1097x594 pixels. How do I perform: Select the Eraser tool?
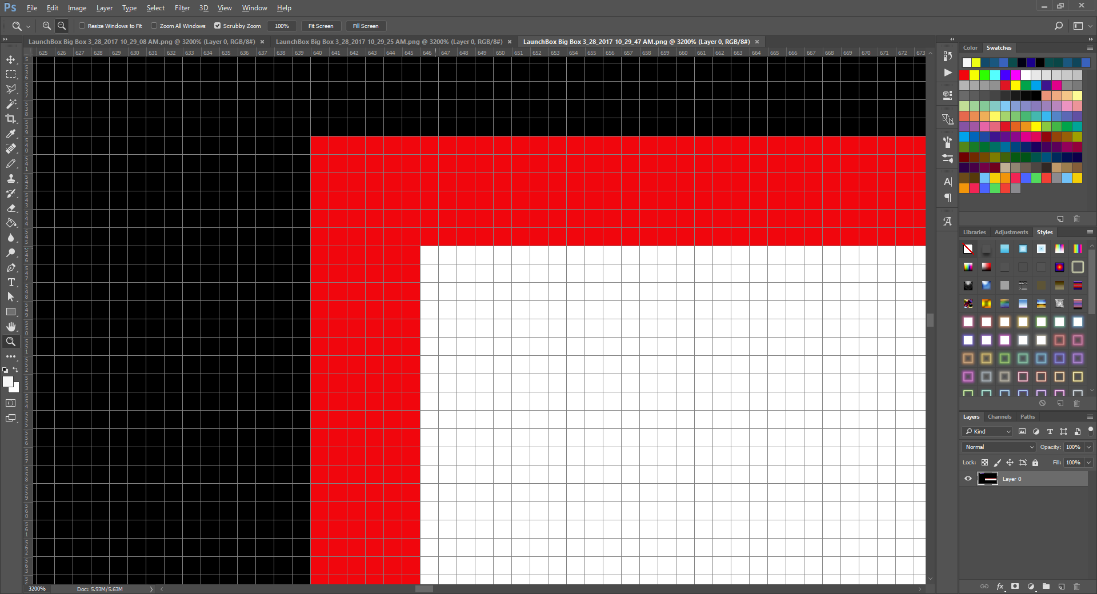tap(11, 208)
